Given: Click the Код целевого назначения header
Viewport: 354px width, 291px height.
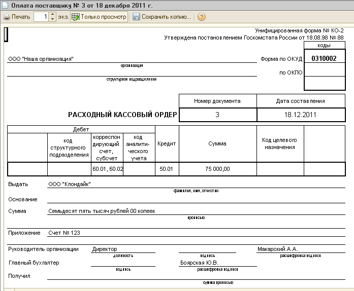Looking at the screenshot, I should tap(279, 143).
